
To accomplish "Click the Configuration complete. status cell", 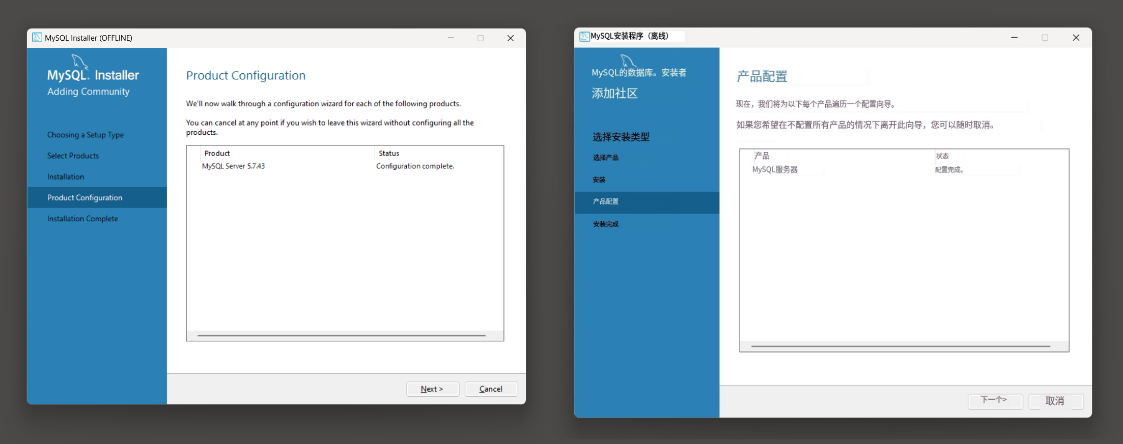I will [415, 166].
